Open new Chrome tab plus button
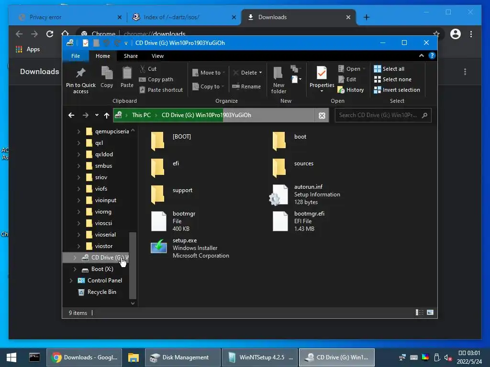This screenshot has height=367, width=490. tap(367, 17)
